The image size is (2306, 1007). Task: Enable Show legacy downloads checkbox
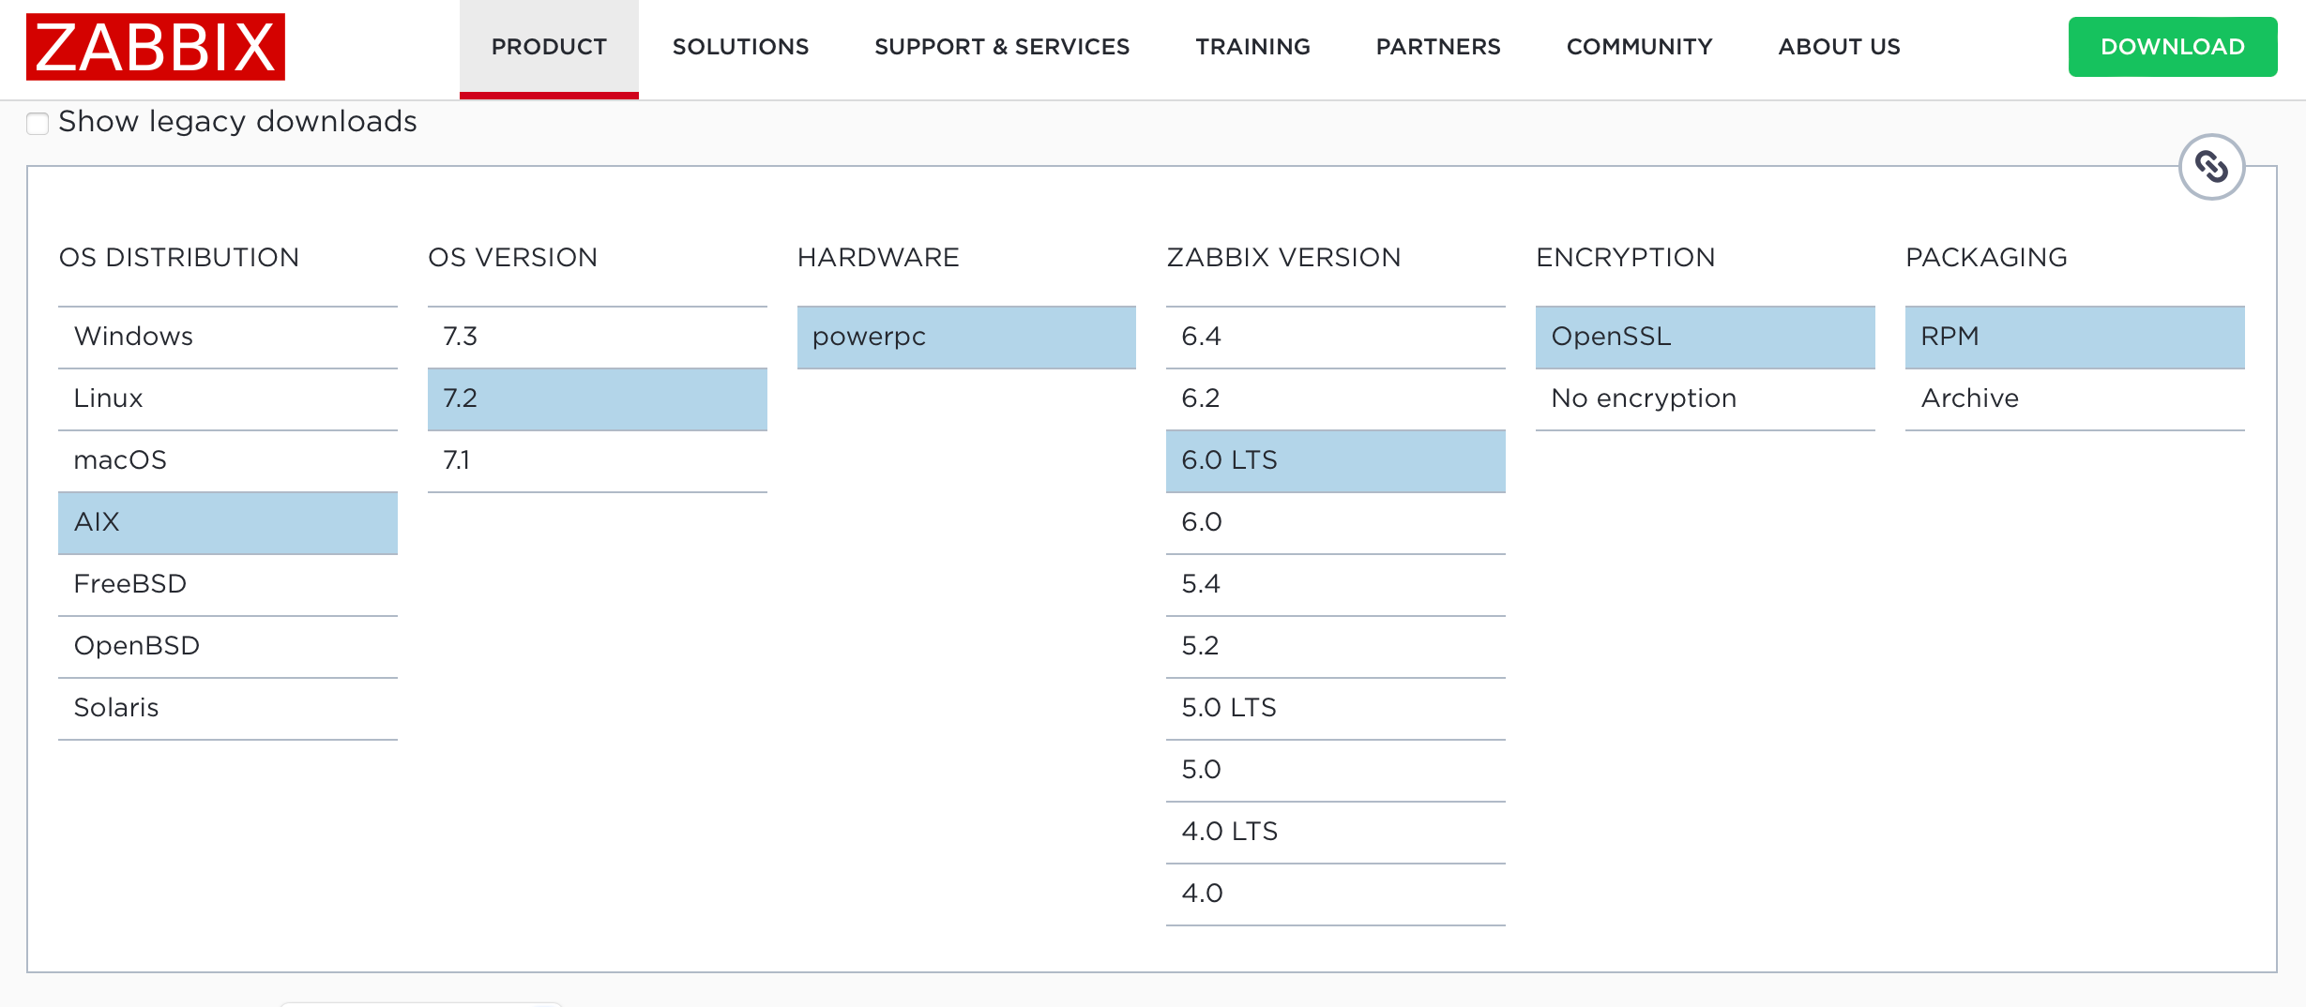tap(38, 124)
